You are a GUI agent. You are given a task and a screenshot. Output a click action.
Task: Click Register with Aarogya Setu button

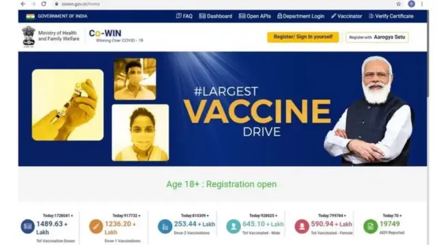(x=377, y=37)
